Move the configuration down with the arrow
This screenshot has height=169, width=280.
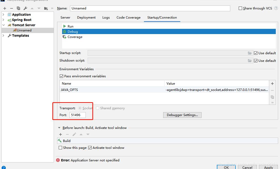coord(39,8)
